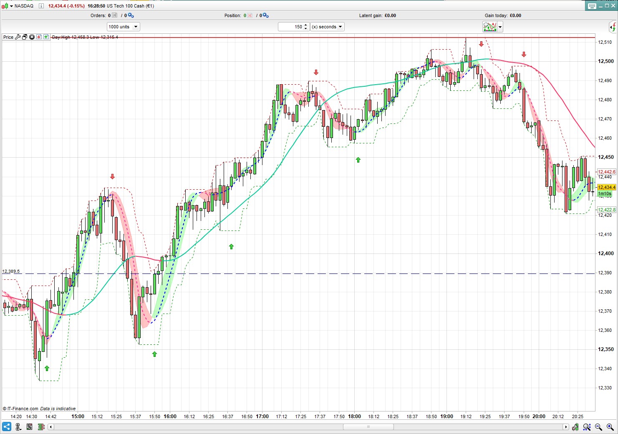Decrease the timeframe value stepper

pyautogui.click(x=306, y=29)
